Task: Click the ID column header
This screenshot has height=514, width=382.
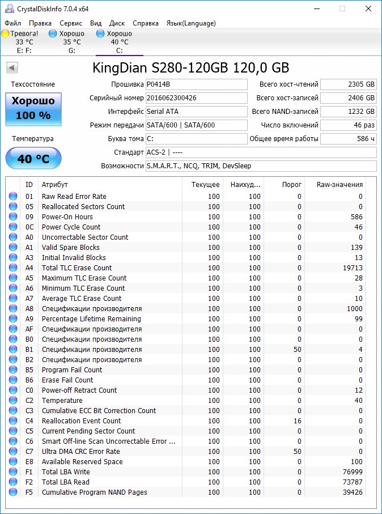Action: coord(29,185)
